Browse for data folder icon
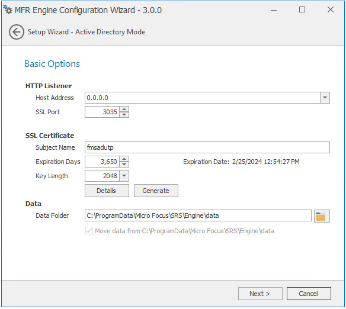 pyautogui.click(x=322, y=216)
